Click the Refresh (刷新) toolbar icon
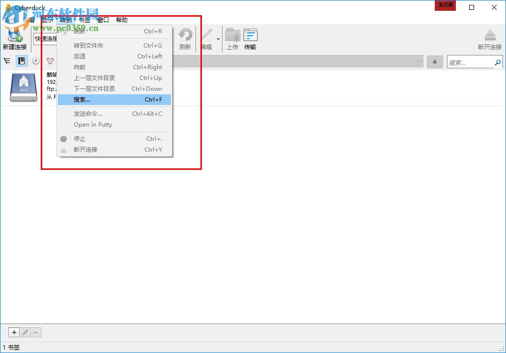The height and width of the screenshot is (353, 506). click(186, 35)
